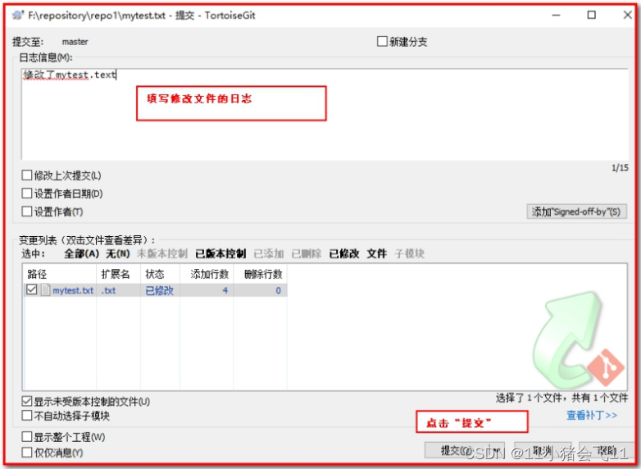Select 无(N) filter link
The image size is (641, 469).
click(118, 254)
